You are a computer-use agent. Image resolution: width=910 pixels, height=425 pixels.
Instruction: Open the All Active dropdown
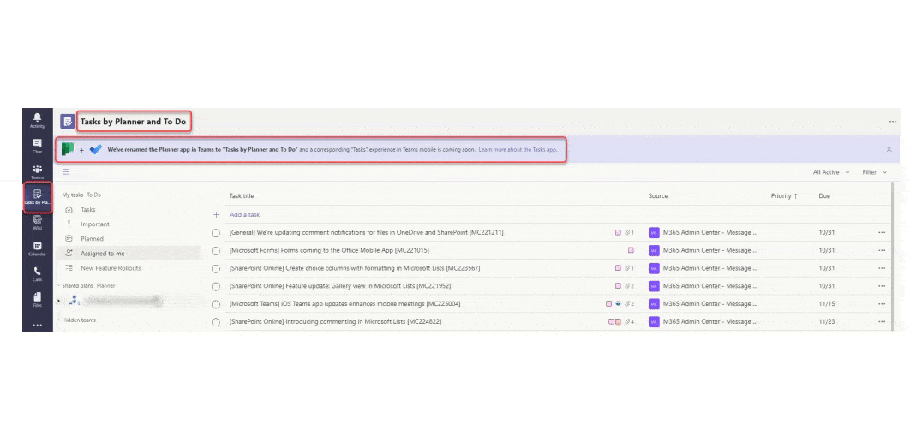point(830,172)
